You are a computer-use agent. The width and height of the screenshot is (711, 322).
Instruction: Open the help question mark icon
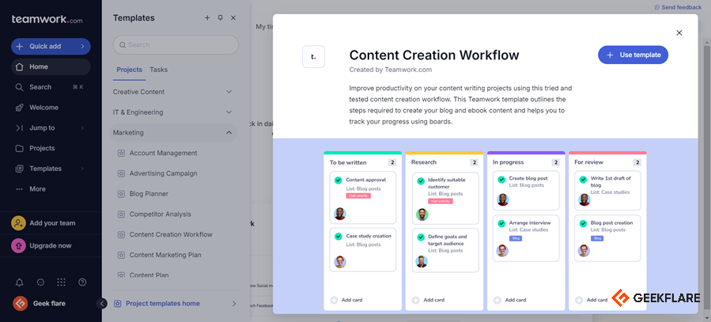tap(82, 282)
